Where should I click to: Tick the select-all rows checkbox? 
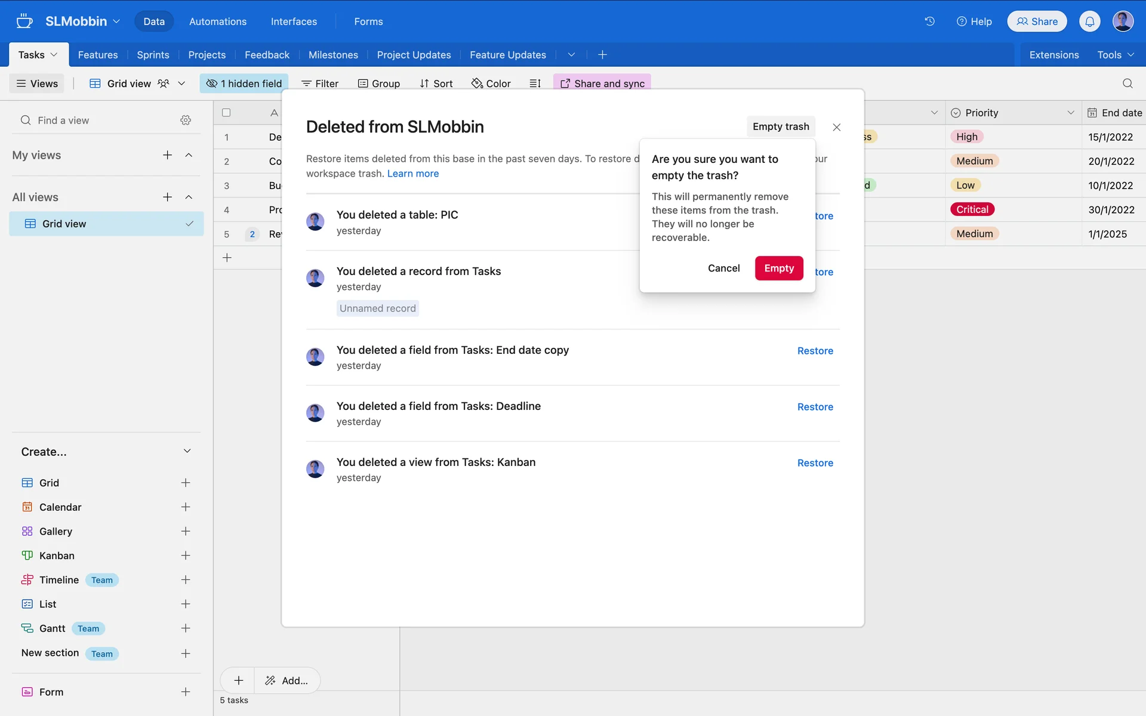tap(226, 113)
